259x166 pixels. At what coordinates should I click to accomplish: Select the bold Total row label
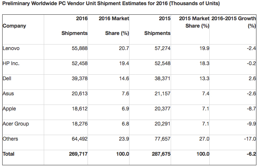coord(8,154)
